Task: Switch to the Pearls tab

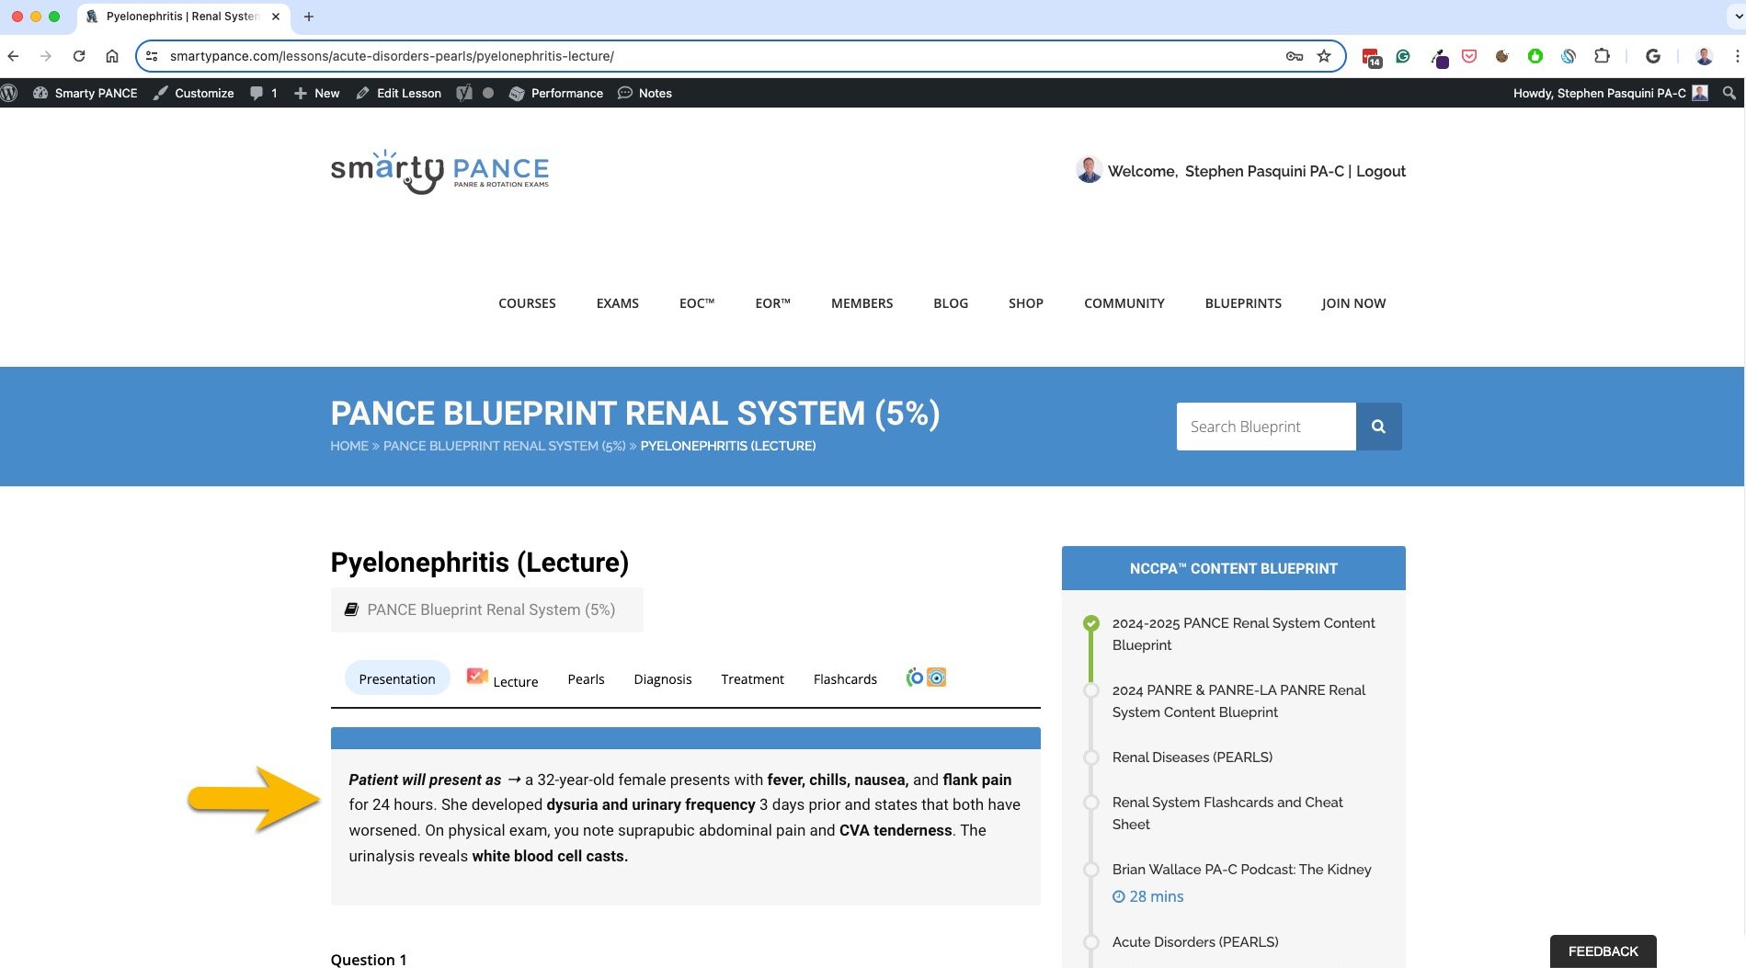Action: point(586,678)
